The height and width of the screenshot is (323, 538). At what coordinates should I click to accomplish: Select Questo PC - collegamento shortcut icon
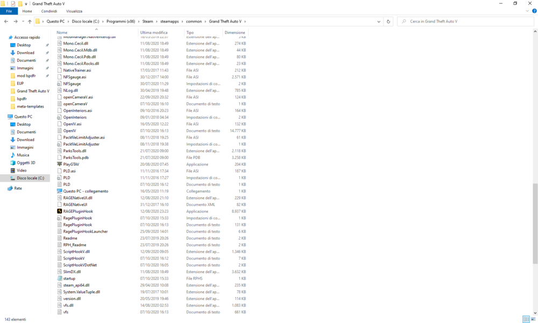click(x=59, y=191)
